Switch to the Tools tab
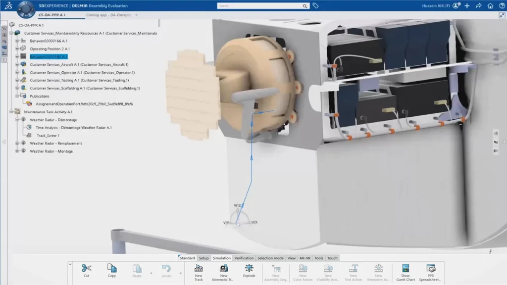 (x=318, y=258)
